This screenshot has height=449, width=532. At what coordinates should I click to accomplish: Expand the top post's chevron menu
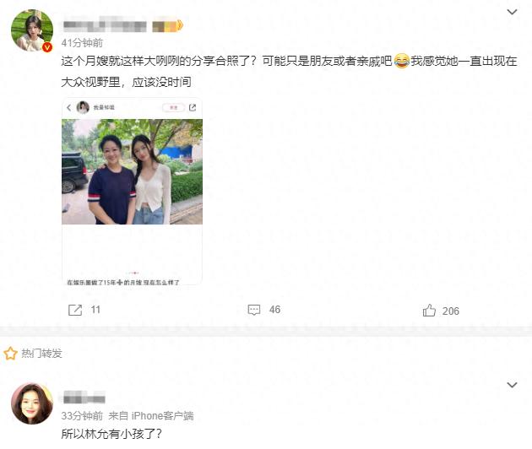click(512, 12)
